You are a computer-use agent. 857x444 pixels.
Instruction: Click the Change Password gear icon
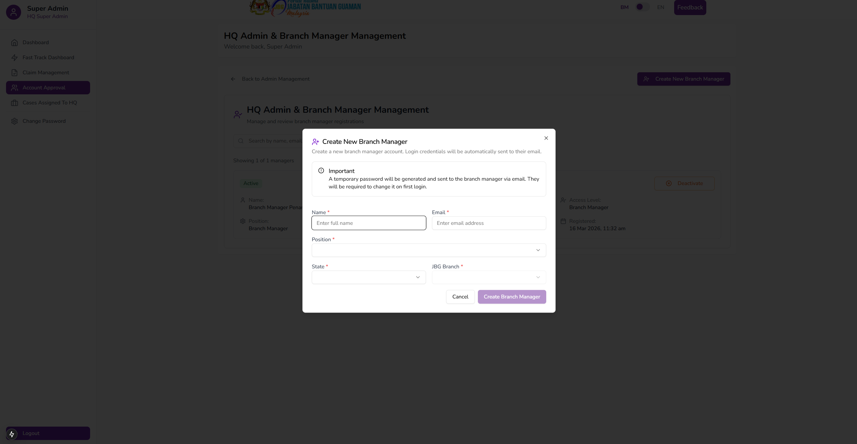(14, 121)
